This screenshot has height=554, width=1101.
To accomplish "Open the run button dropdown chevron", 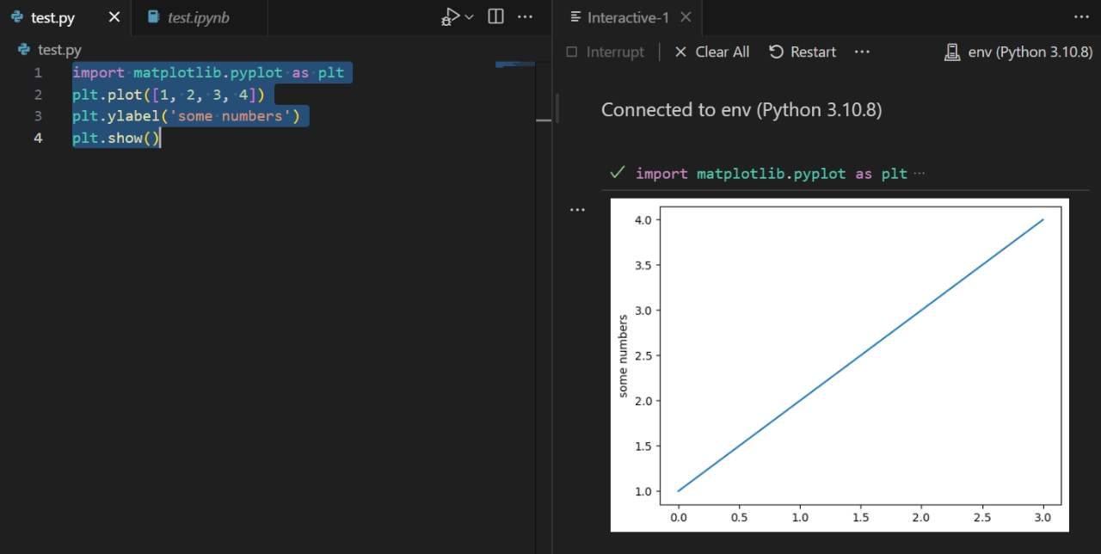I will coord(470,16).
